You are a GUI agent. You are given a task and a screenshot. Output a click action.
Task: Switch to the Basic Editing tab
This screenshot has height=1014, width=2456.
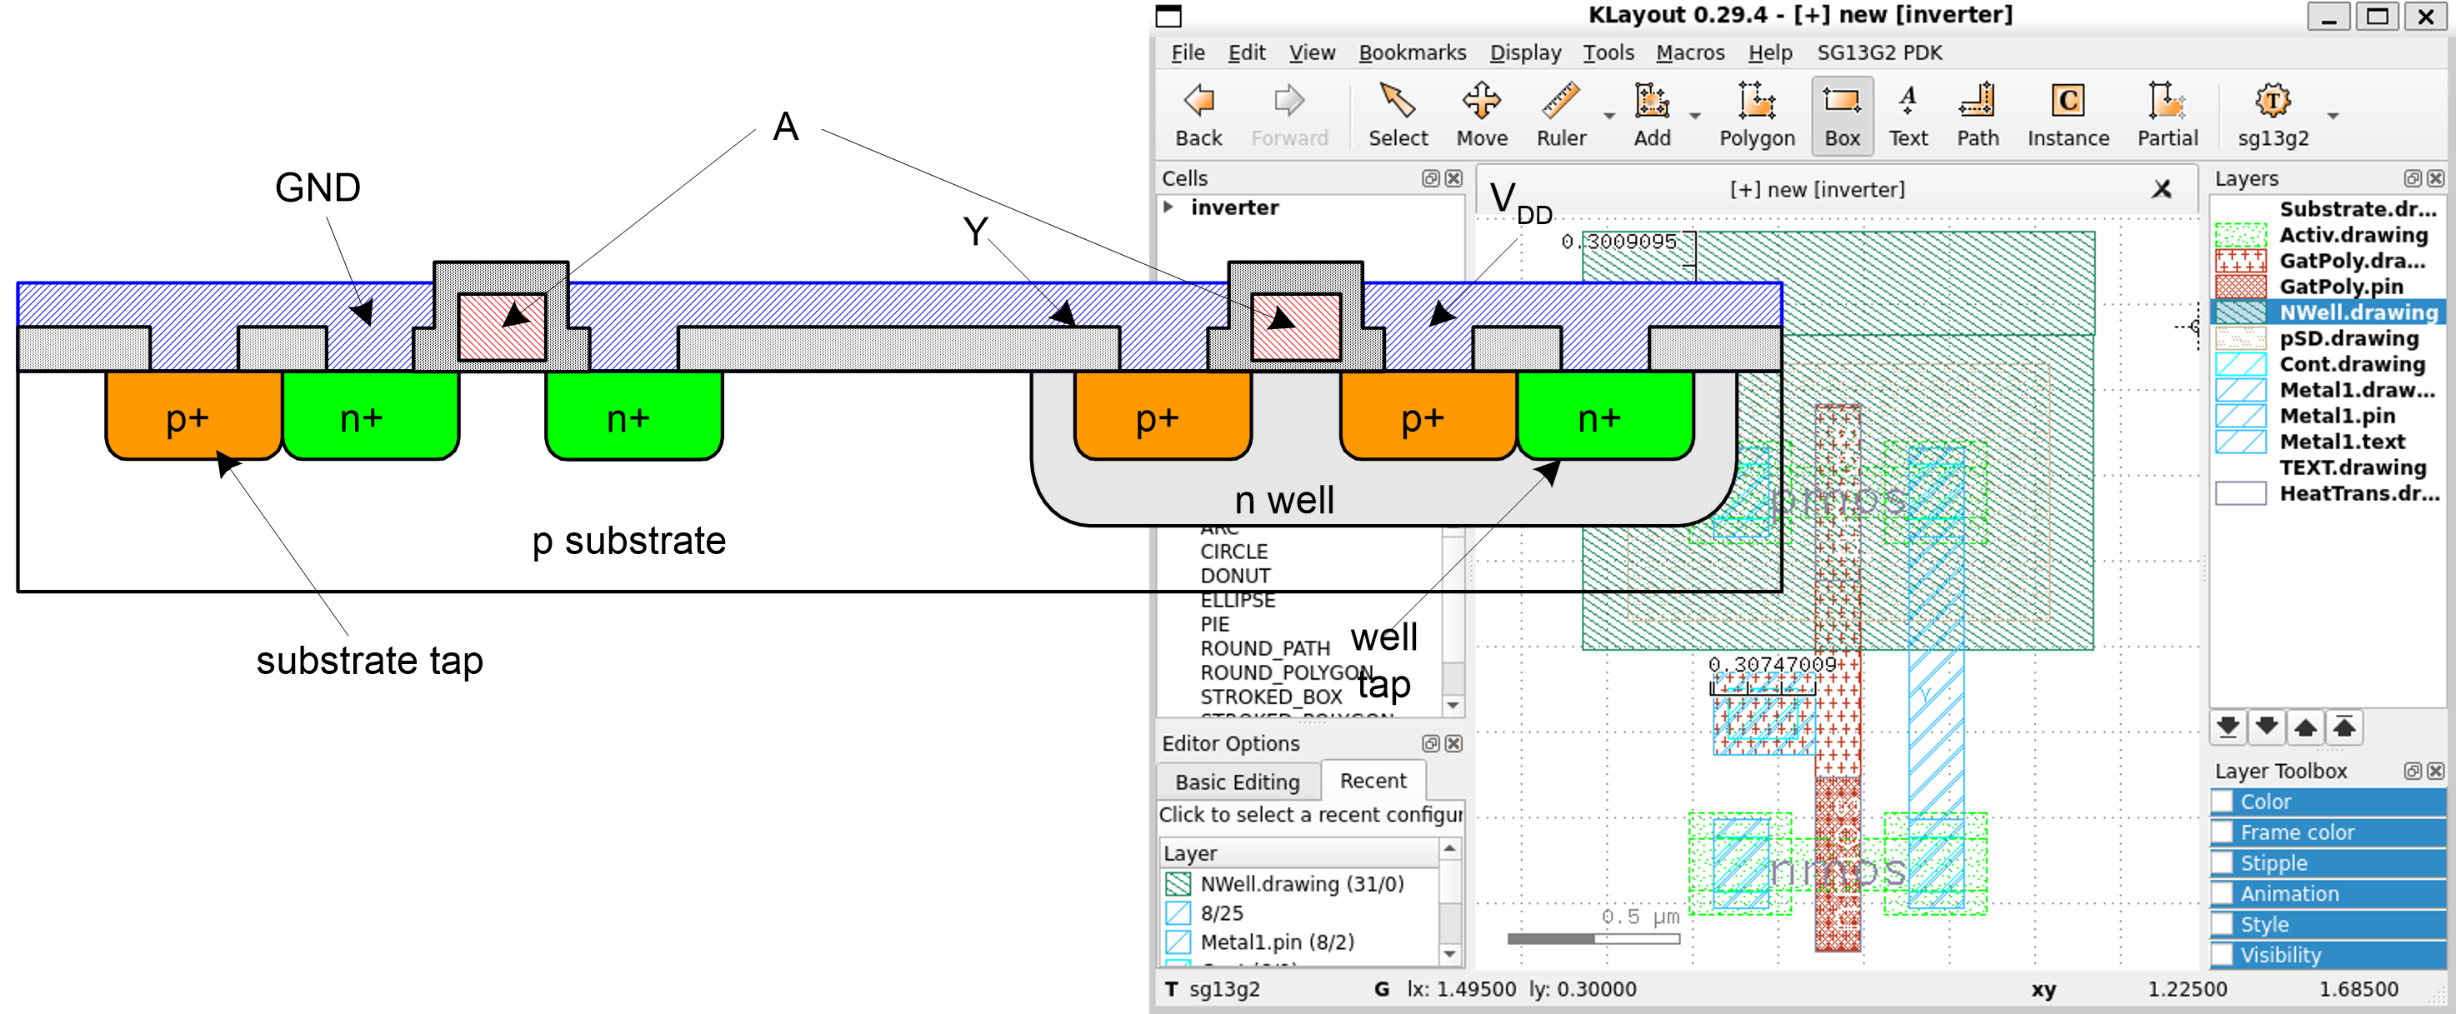point(1237,782)
